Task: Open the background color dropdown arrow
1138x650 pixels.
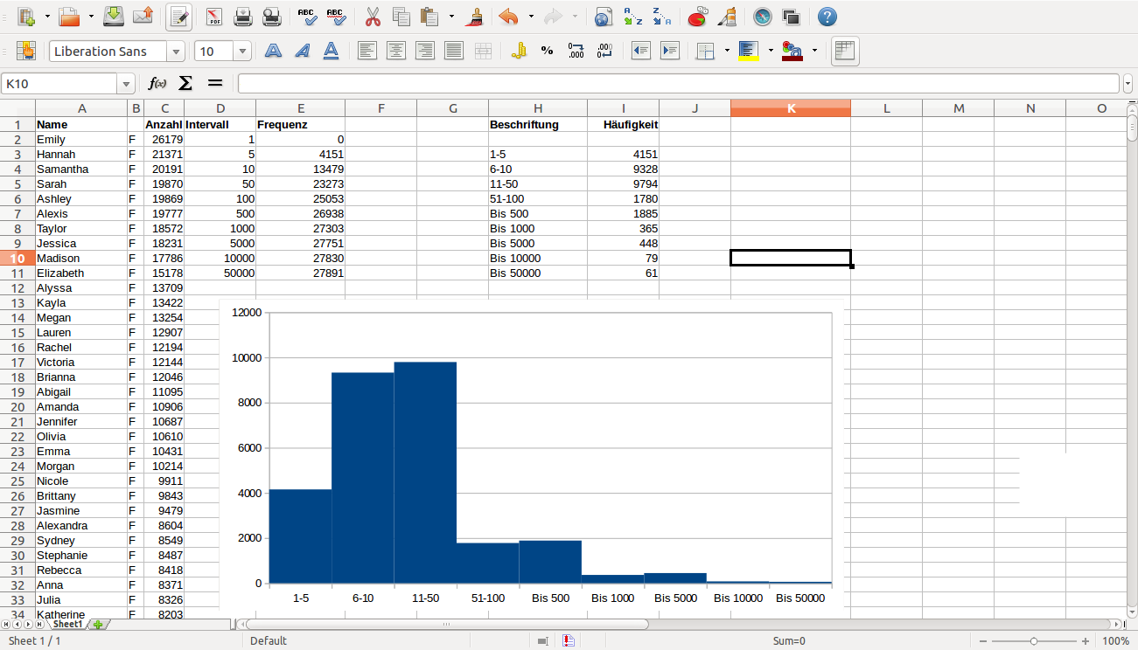Action: [771, 52]
